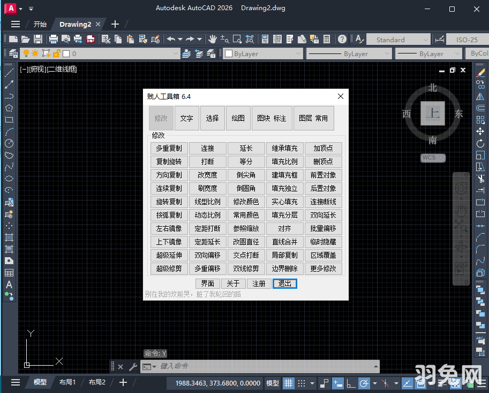Toggle grid display in the status bar
Image resolution: width=489 pixels, height=393 pixels.
point(288,383)
